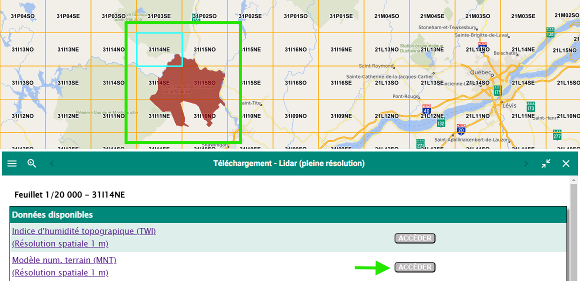This screenshot has height=281, width=580.
Task: Click the zoom-to-feature magnifier icon
Action: coord(32,163)
